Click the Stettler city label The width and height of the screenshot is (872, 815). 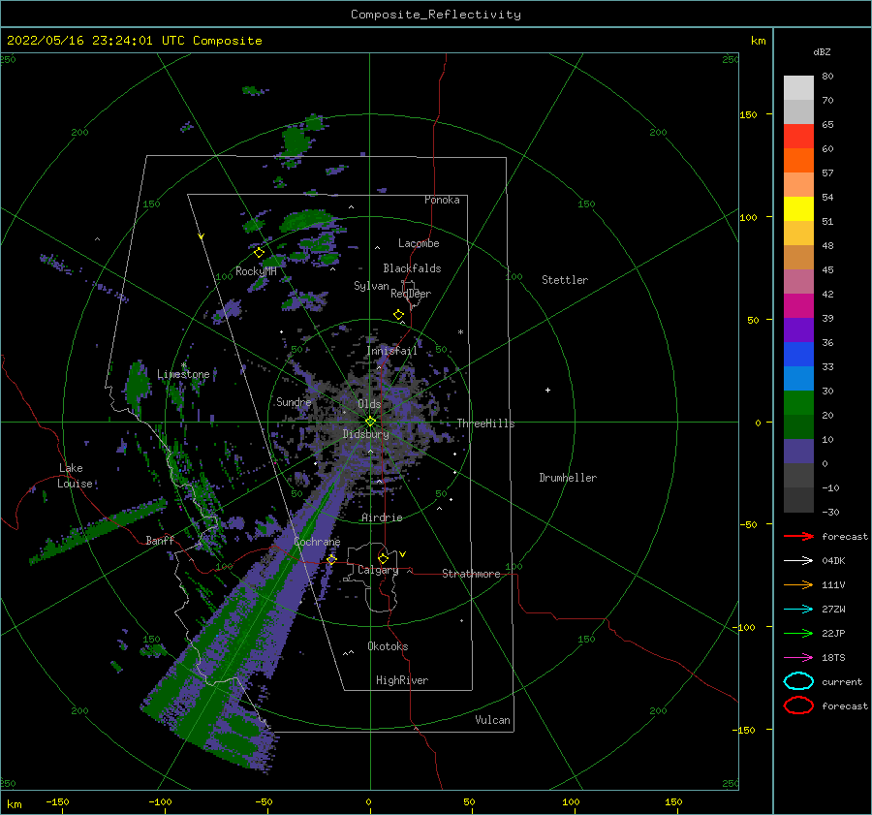[x=565, y=280]
